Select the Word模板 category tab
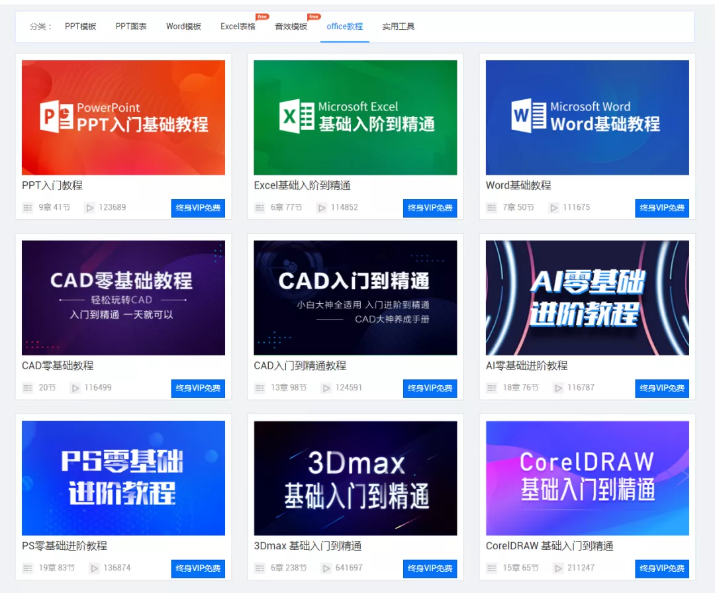This screenshot has width=715, height=593. click(x=183, y=26)
